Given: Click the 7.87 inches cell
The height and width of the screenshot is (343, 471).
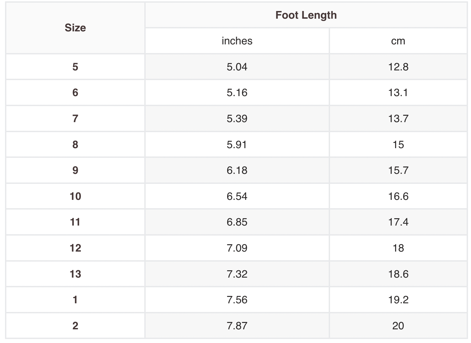Looking at the screenshot, I should click(x=237, y=326).
